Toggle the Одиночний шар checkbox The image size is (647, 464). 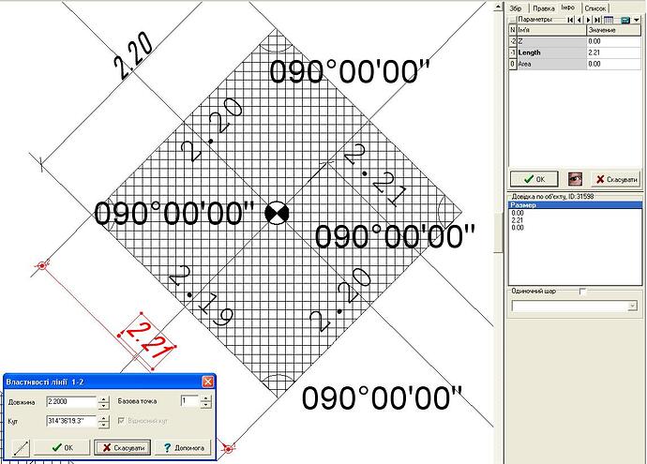(582, 292)
